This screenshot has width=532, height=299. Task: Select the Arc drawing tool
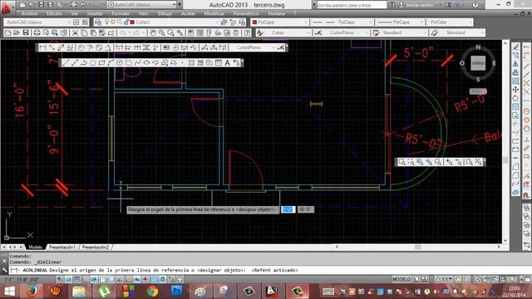tap(111, 63)
